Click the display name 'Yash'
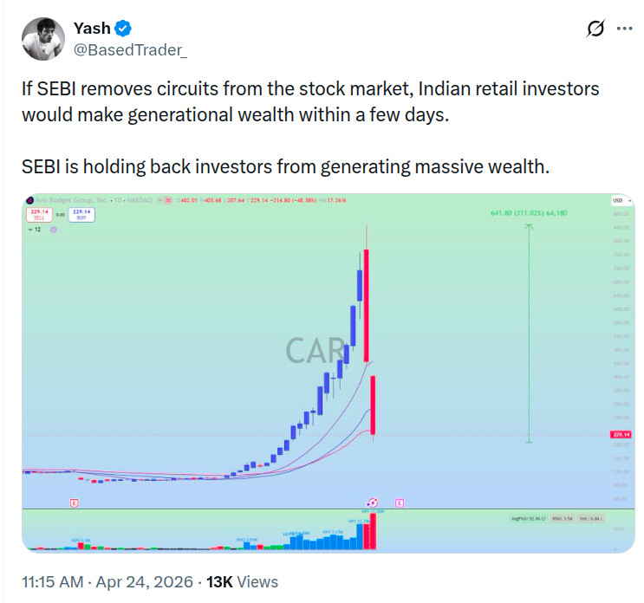Viewport: 644px width, 603px height. (92, 29)
